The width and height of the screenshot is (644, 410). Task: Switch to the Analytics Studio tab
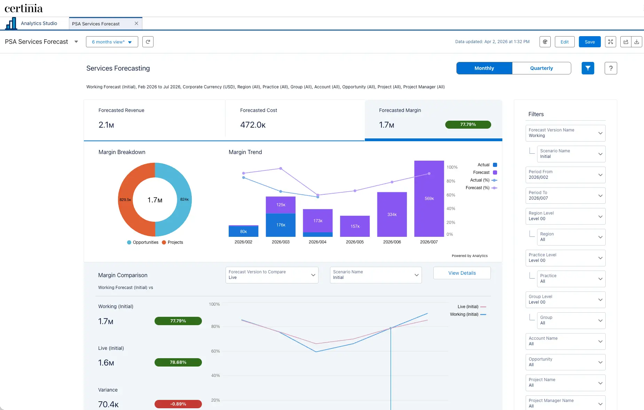(x=39, y=23)
